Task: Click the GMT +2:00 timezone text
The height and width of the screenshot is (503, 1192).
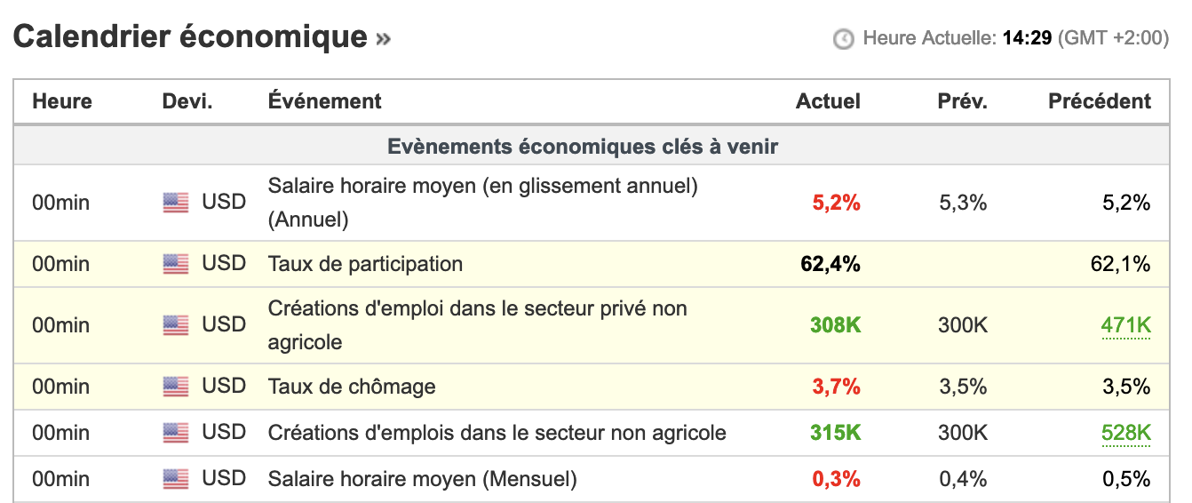Action: click(1114, 38)
